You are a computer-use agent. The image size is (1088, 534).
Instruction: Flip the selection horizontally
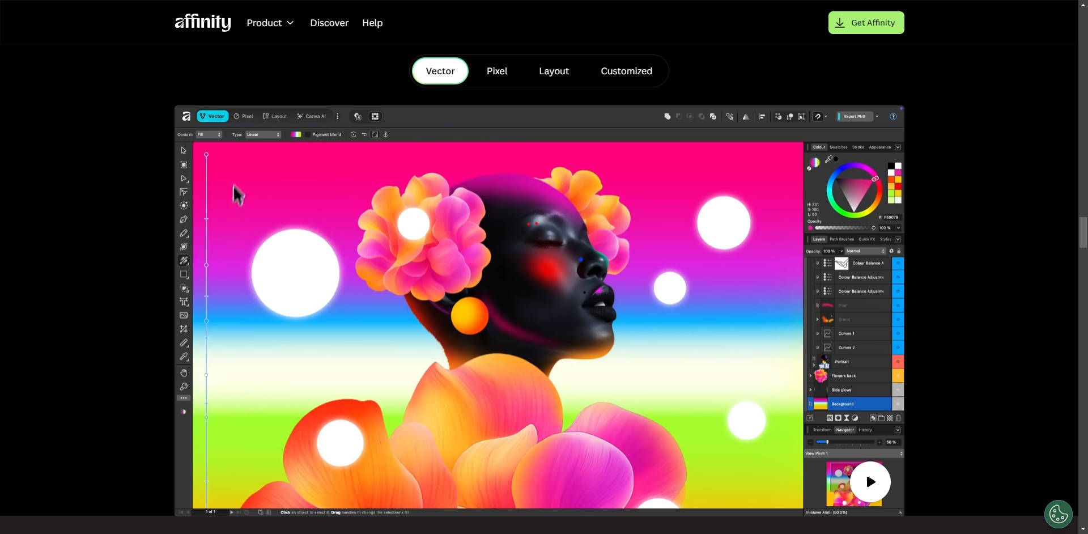coord(745,116)
